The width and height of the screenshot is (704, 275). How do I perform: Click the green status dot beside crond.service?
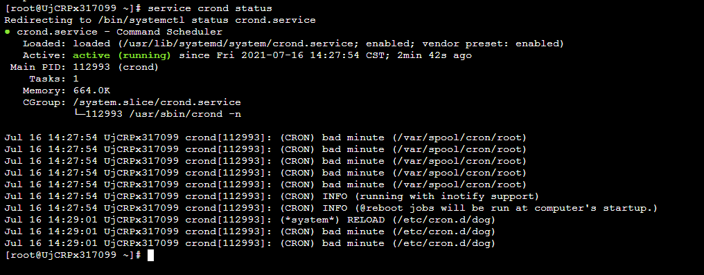(x=7, y=32)
